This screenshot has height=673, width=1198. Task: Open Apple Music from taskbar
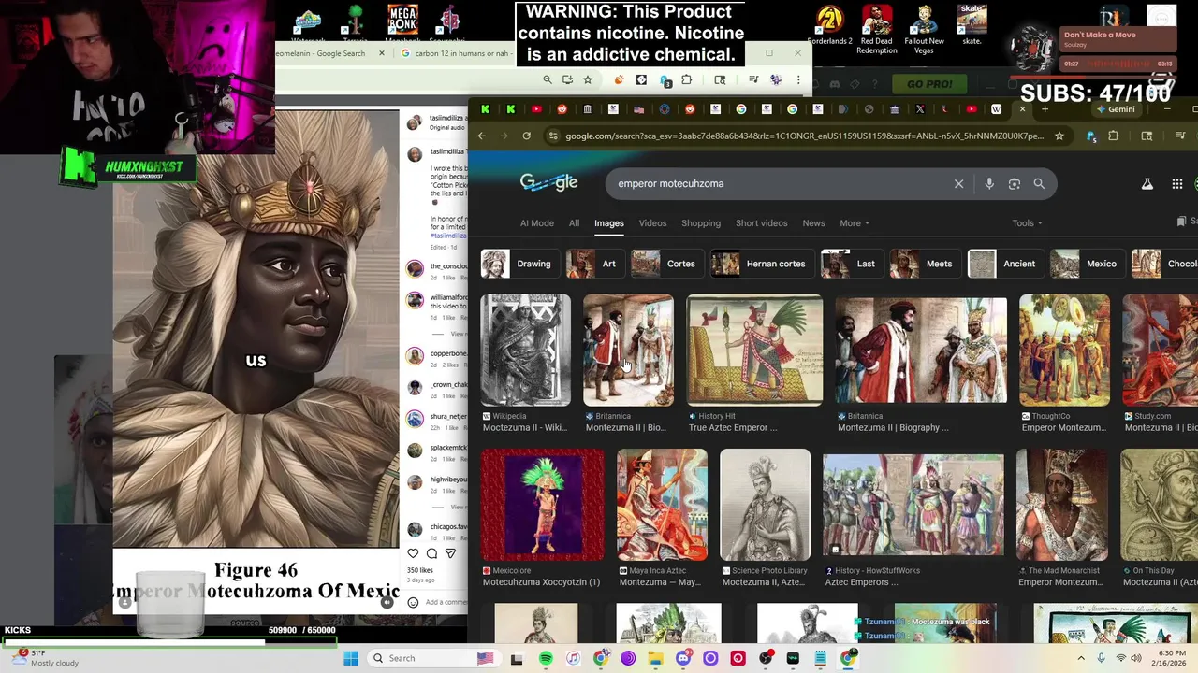[x=573, y=658]
